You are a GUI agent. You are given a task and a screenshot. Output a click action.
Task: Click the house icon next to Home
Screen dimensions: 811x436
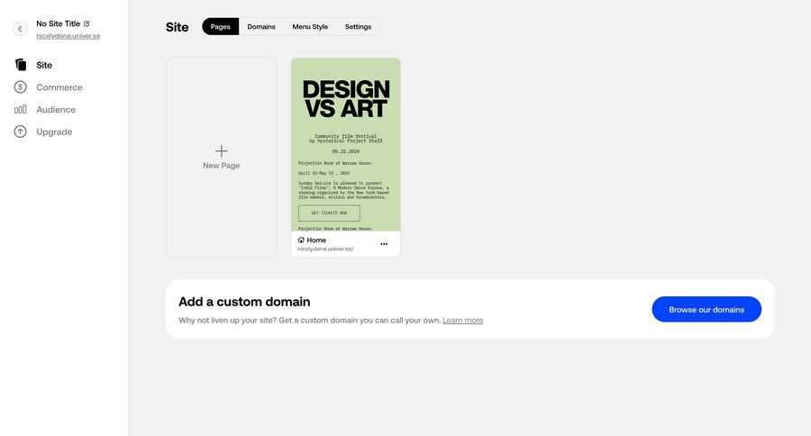(301, 240)
